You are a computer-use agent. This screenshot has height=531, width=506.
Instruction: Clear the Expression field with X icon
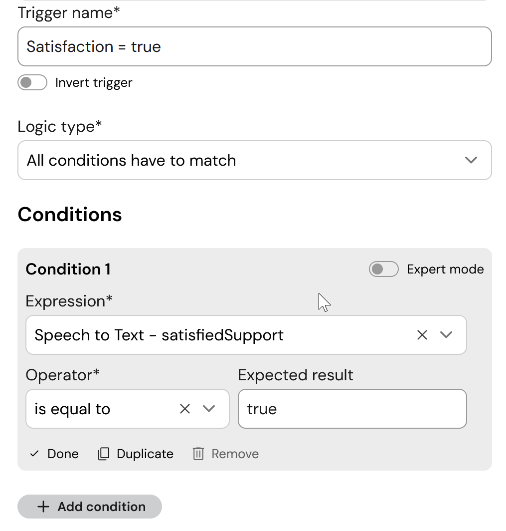(422, 335)
